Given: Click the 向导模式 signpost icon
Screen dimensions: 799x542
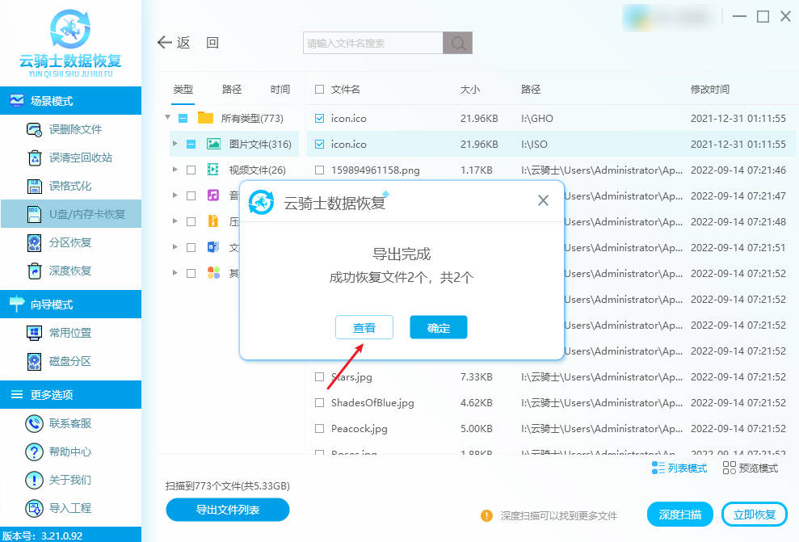Looking at the screenshot, I should (x=16, y=304).
